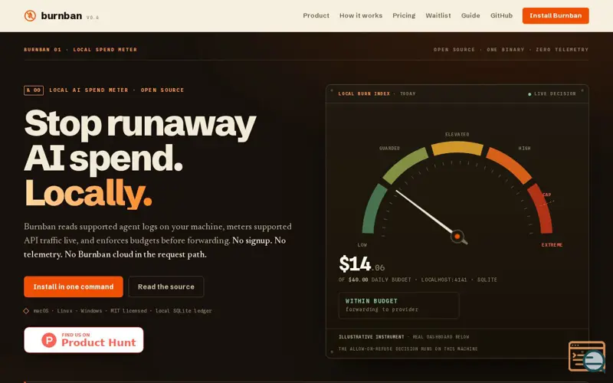Open the Find us on Product Hunt badge
Screen dimensions: 613x383
click(84, 339)
